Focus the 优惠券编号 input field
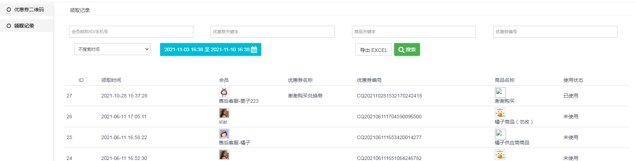636x161 pixels. pyautogui.click(x=555, y=32)
